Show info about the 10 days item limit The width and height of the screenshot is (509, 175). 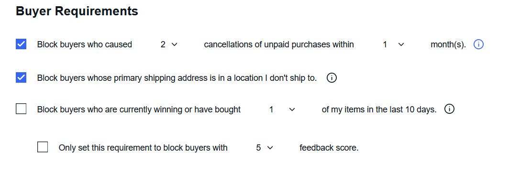tap(449, 109)
